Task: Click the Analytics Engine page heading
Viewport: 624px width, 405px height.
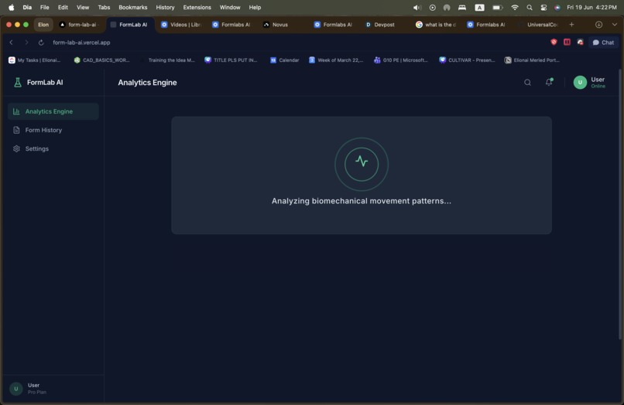Action: [x=147, y=83]
